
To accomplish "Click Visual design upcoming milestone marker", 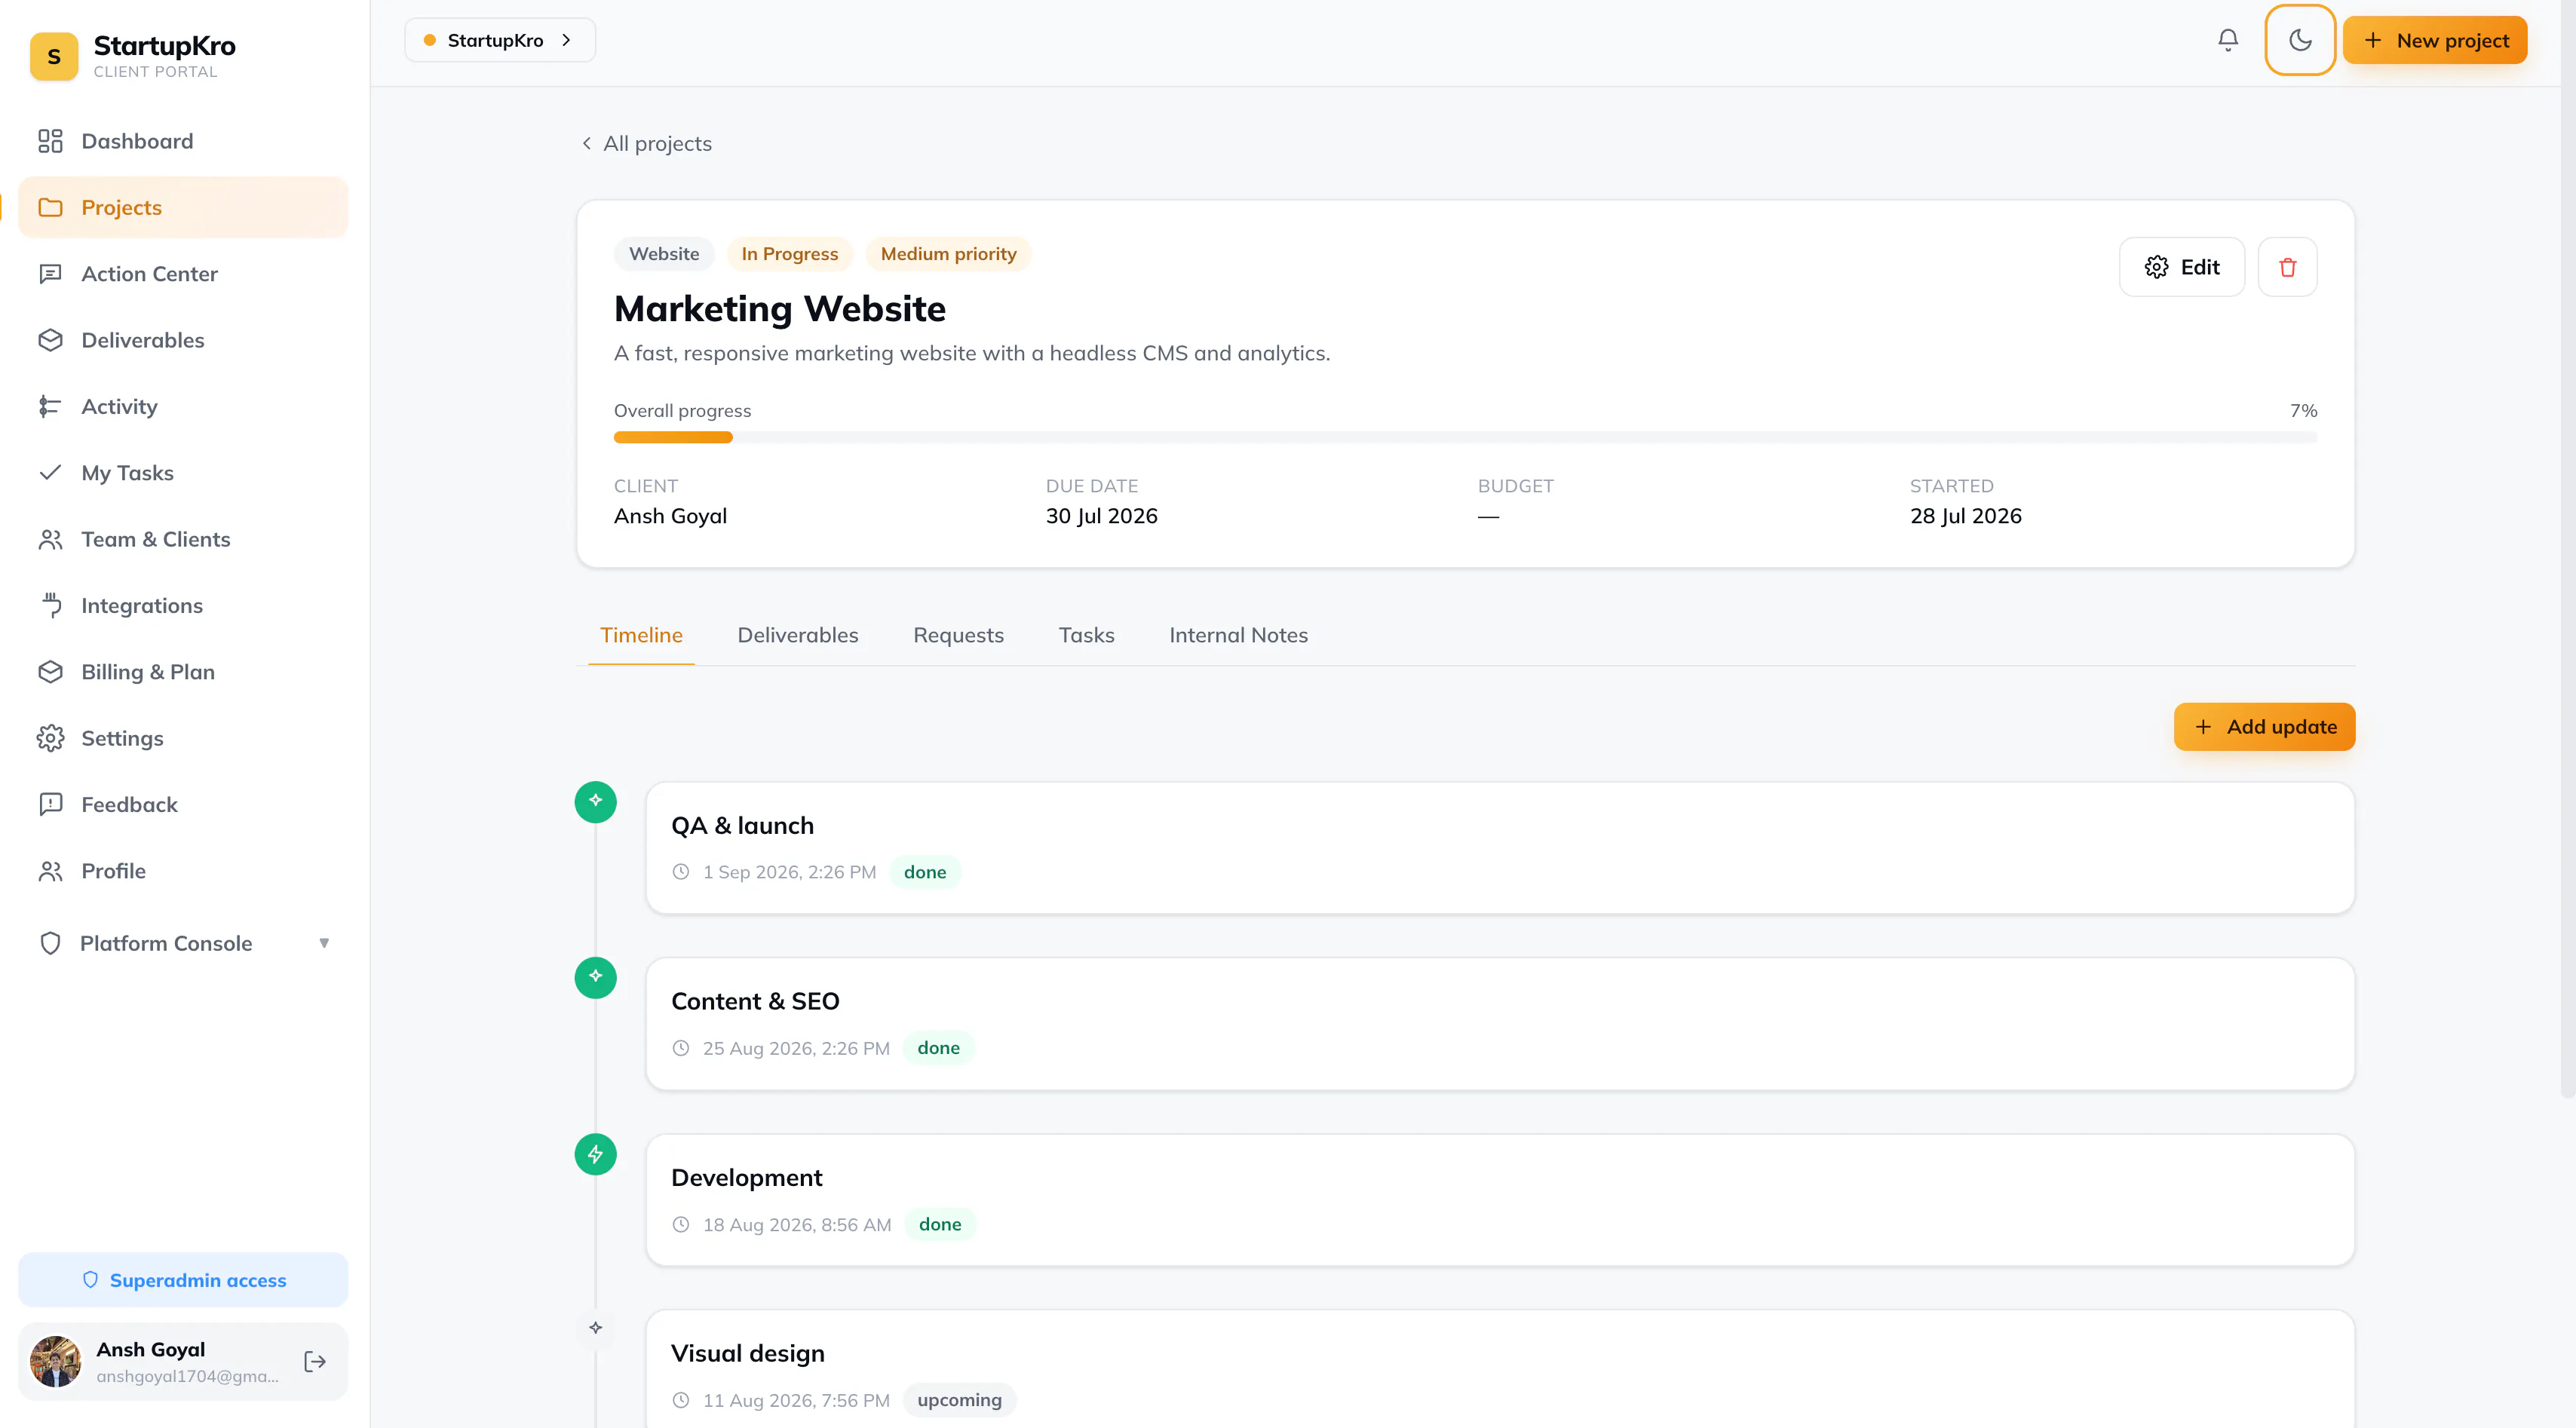I will pyautogui.click(x=596, y=1328).
